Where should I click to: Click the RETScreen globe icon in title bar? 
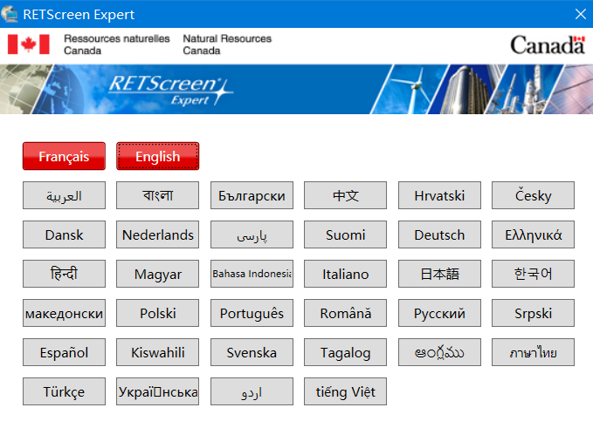point(10,14)
